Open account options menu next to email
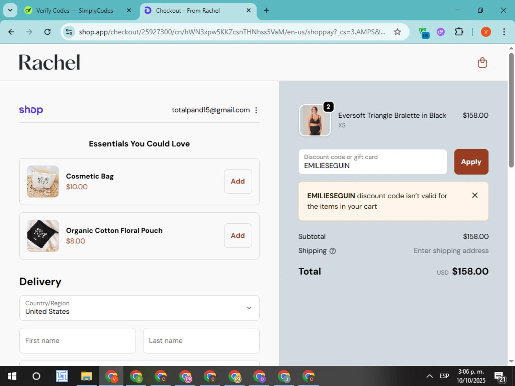 (256, 110)
